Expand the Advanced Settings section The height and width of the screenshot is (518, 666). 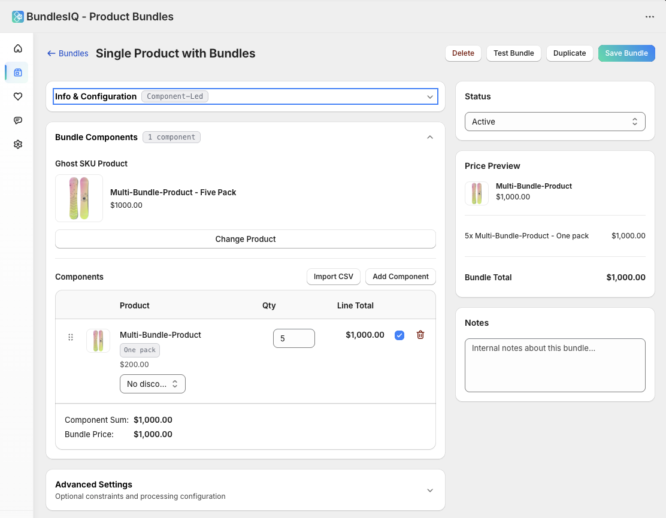[x=430, y=490]
